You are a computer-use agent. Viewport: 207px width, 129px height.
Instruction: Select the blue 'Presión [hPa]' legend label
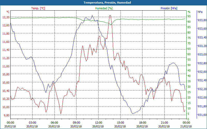tap(169, 8)
